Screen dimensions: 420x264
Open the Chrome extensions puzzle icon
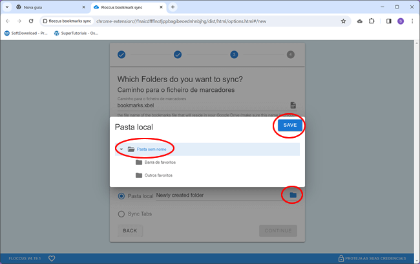click(372, 21)
